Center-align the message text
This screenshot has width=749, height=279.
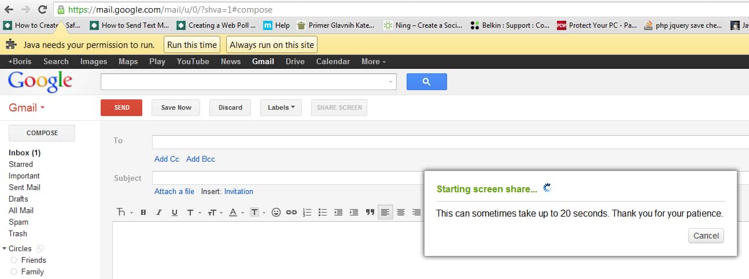click(401, 213)
